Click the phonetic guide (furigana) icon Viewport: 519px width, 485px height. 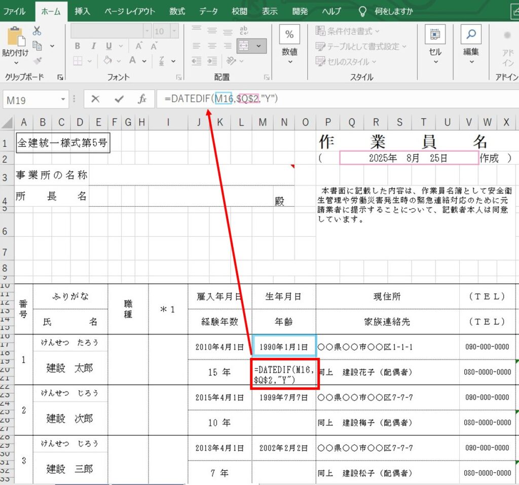coord(162,61)
